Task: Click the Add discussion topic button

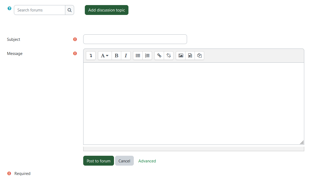Action: (106, 10)
